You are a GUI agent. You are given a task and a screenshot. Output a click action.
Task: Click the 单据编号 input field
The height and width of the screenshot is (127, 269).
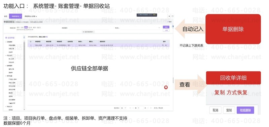tap(88, 27)
